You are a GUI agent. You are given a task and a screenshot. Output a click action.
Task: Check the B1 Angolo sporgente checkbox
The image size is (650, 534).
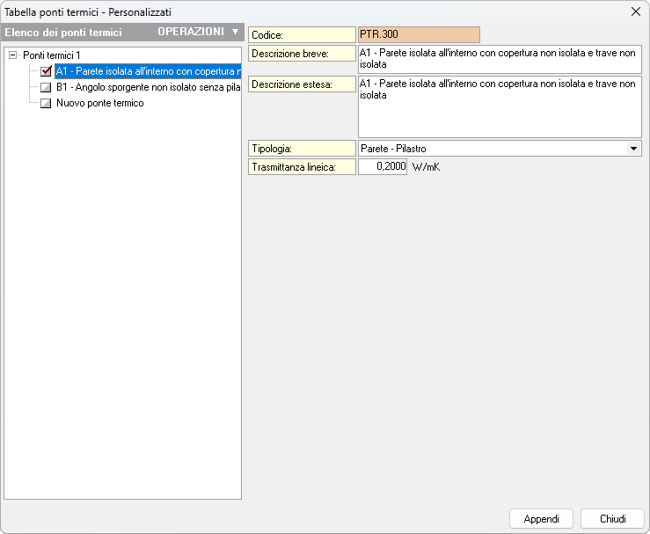pos(46,87)
